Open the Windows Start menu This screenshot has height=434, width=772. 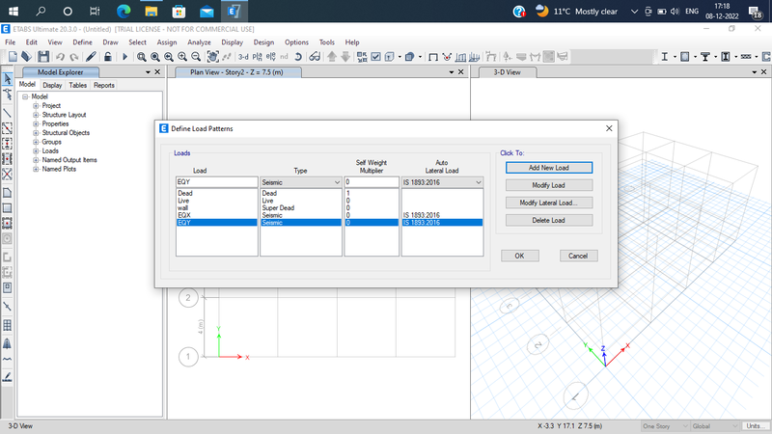[x=14, y=11]
